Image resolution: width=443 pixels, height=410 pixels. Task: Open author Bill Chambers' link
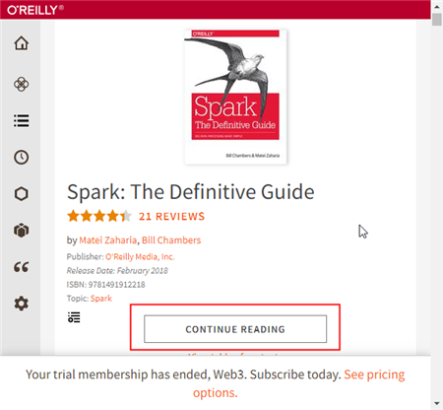171,240
